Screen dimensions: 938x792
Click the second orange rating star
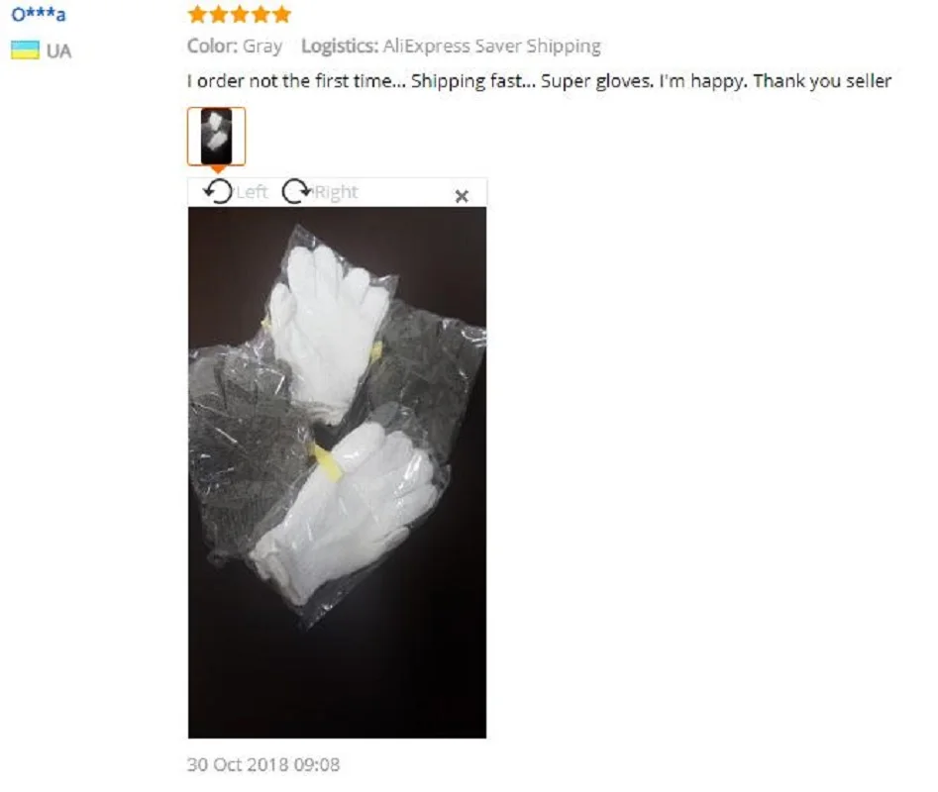(x=218, y=14)
